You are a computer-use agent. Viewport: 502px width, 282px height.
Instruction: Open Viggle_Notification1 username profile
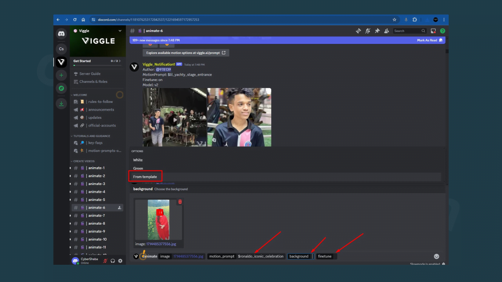coord(158,64)
